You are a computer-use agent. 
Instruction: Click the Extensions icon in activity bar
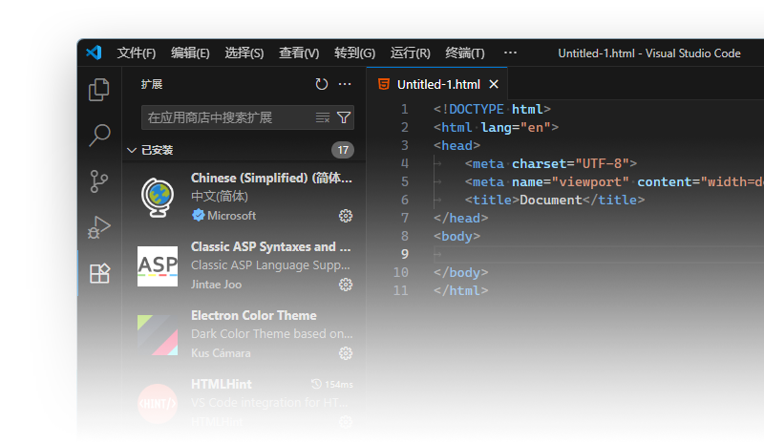click(99, 273)
